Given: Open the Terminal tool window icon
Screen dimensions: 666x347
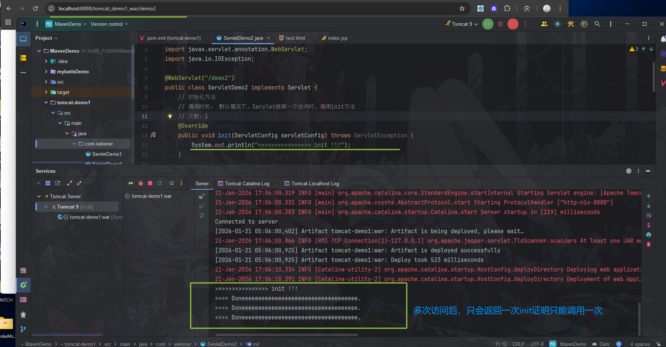Looking at the screenshot, I should point(23,299).
